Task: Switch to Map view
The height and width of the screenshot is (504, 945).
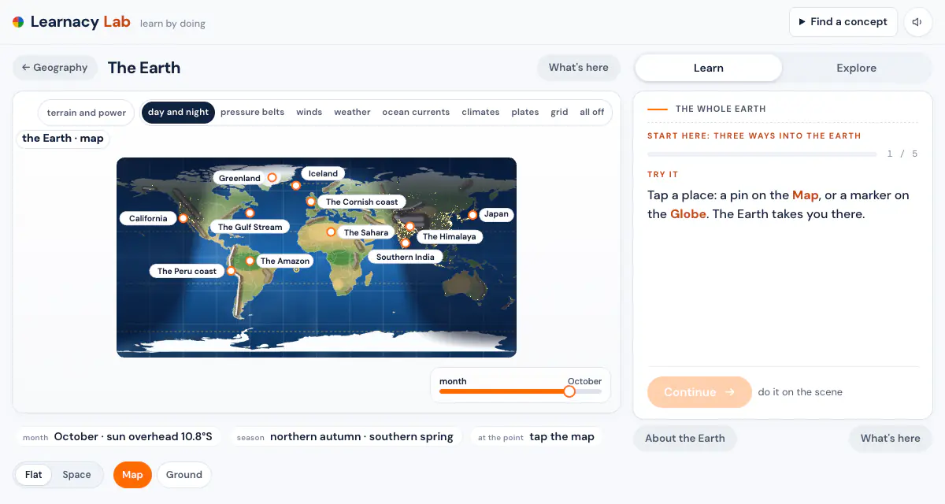Action: tap(132, 475)
